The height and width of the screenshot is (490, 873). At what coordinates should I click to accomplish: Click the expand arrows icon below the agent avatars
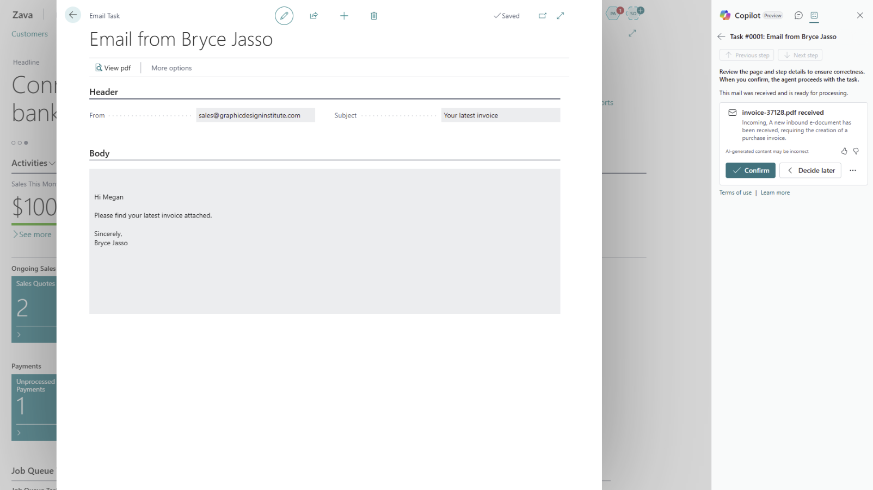click(632, 33)
